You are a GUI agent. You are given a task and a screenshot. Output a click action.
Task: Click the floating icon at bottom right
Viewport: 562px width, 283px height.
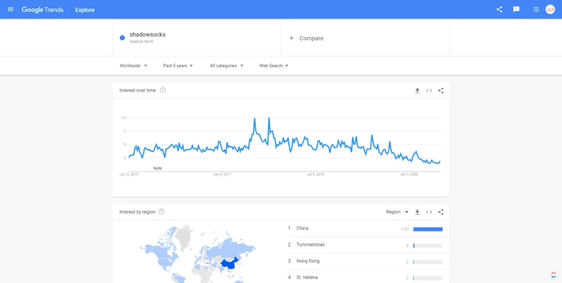coord(553,275)
